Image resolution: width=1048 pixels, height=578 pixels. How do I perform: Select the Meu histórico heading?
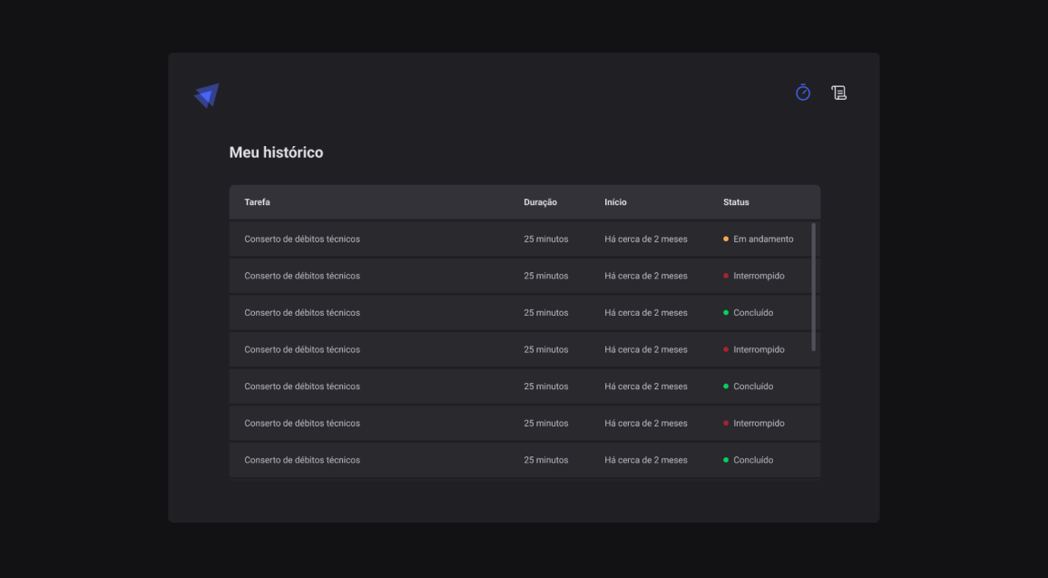pyautogui.click(x=276, y=152)
